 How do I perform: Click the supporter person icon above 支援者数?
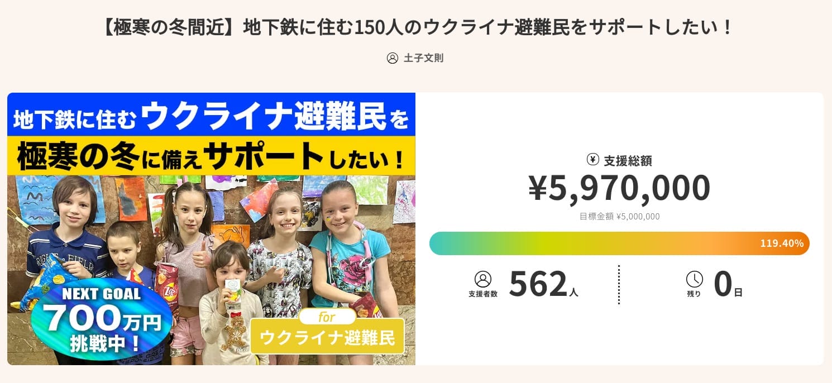coord(482,279)
